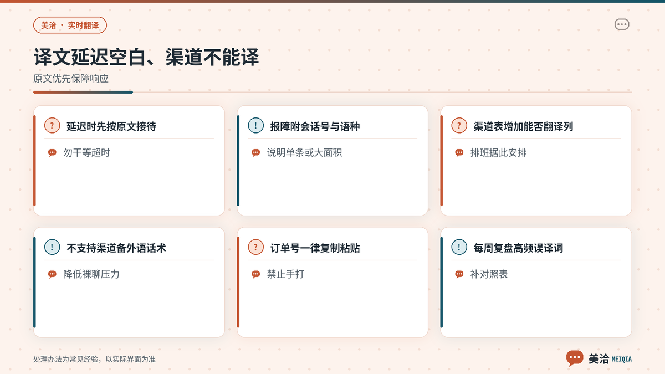This screenshot has width=665, height=374.
Task: Click the footnote 处理办法为常见经验，以实际界面为准
Action: tap(94, 359)
